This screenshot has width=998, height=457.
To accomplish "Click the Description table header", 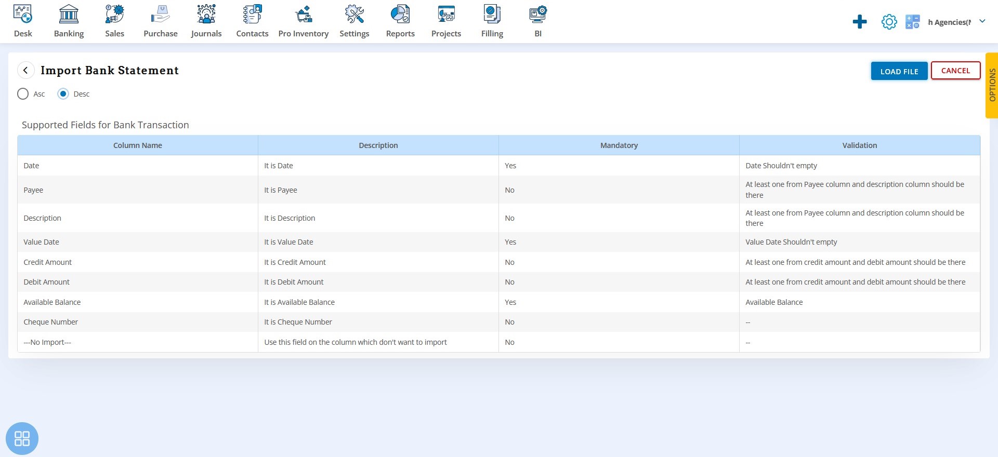I will tap(378, 145).
